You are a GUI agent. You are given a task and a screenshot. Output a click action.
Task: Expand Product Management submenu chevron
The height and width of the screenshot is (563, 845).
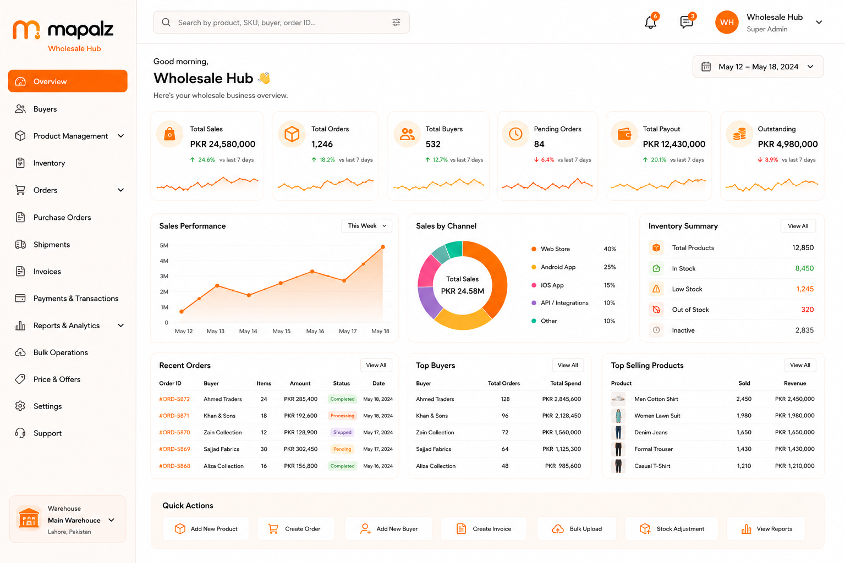coord(121,136)
